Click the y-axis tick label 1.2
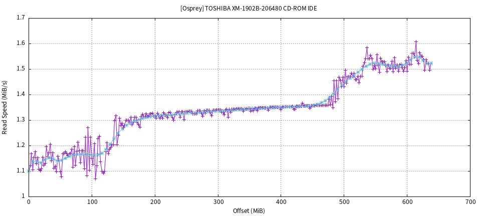481x216 pixels. [x=21, y=145]
